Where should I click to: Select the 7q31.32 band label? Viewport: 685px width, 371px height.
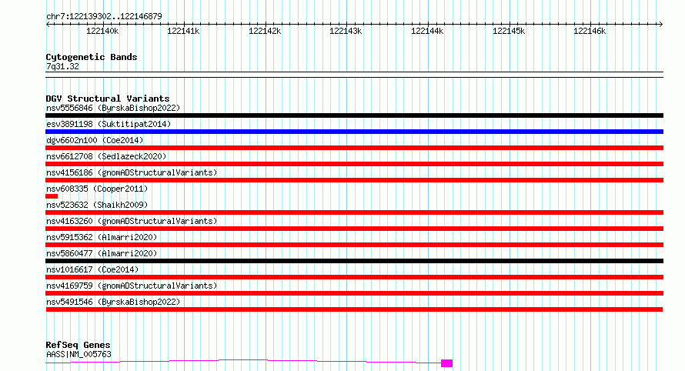[62, 66]
